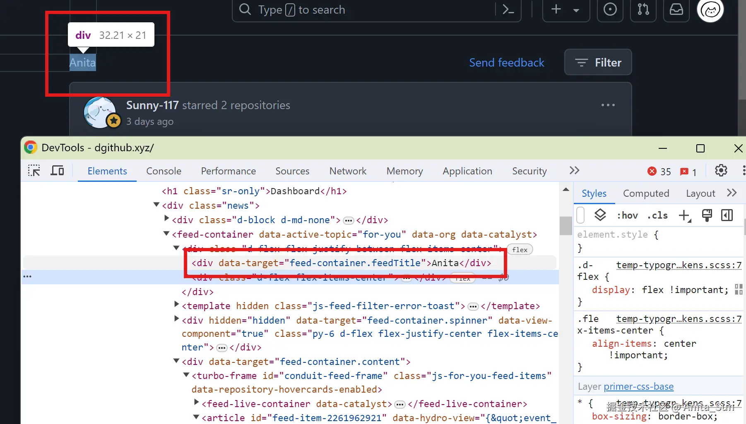Open scss source link for .d-flex rule
746x424 pixels.
(679, 265)
